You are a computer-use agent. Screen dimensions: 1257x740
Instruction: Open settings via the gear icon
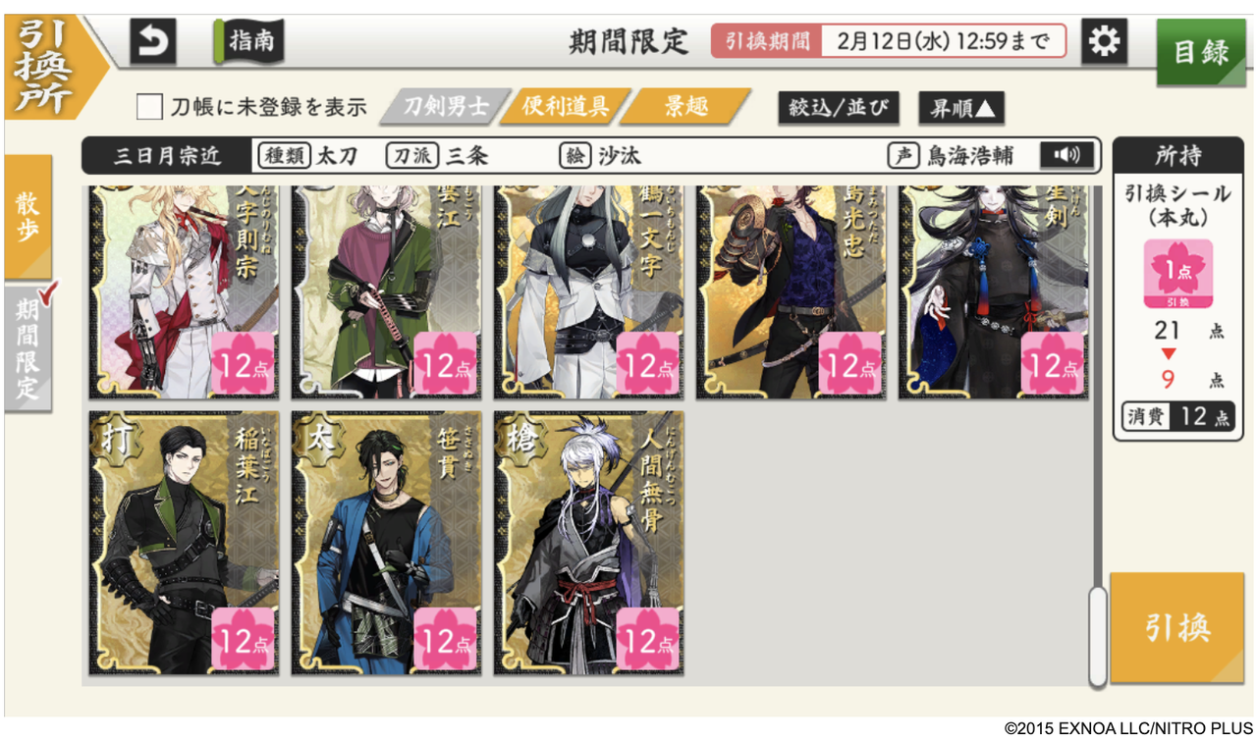coord(1104,41)
